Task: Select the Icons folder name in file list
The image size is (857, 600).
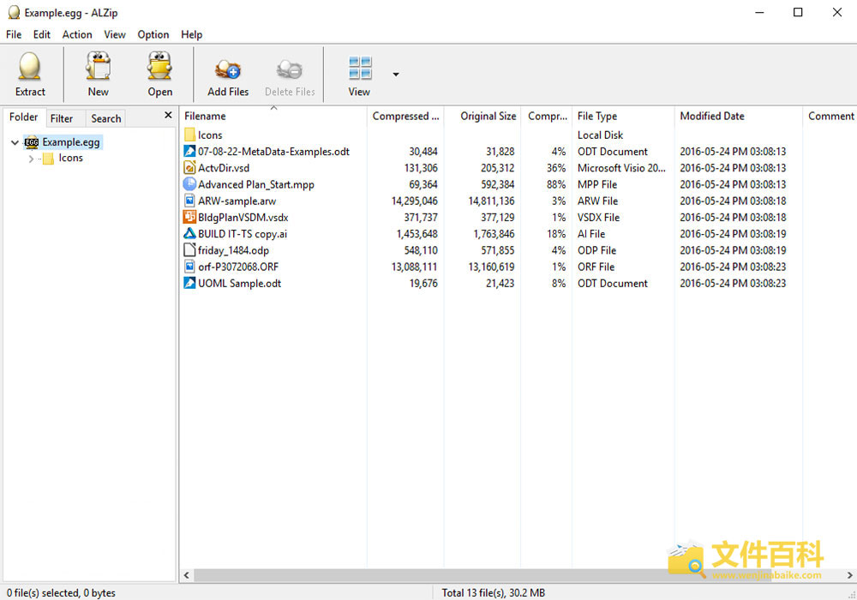Action: [x=210, y=135]
